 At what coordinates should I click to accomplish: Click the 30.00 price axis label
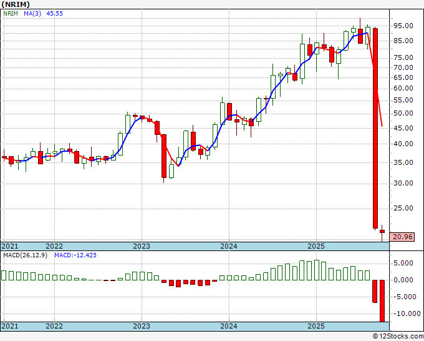pos(403,184)
